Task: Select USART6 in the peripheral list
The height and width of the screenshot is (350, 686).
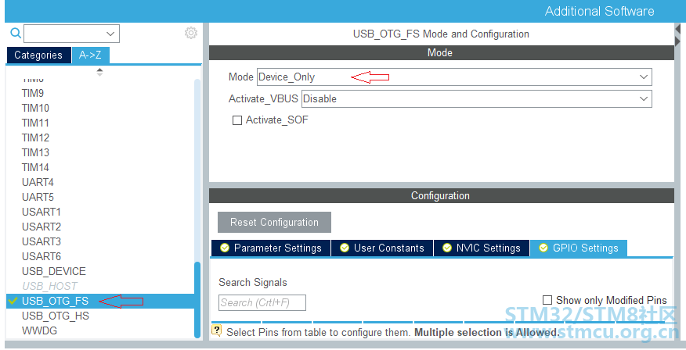Action: [42, 256]
